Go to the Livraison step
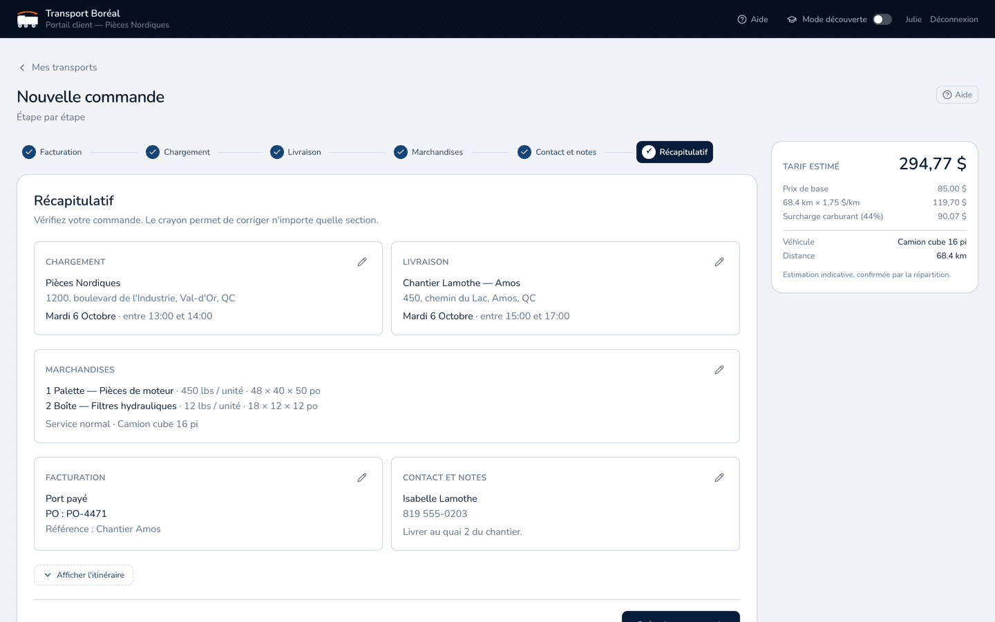 pyautogui.click(x=296, y=152)
